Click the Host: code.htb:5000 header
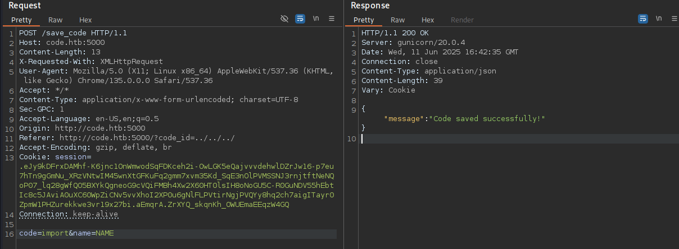Viewport: 679px width, 249px height. 62,42
